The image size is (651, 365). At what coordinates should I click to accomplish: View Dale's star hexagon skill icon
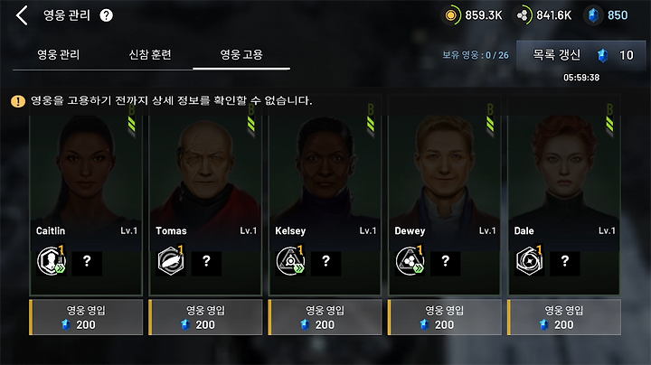pos(529,261)
